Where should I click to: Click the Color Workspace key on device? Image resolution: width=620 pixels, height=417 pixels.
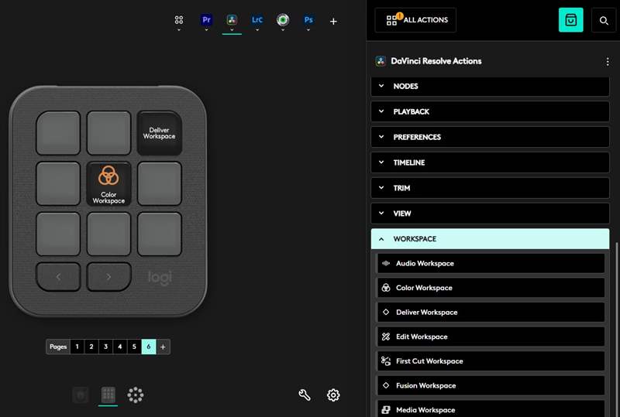pos(108,183)
